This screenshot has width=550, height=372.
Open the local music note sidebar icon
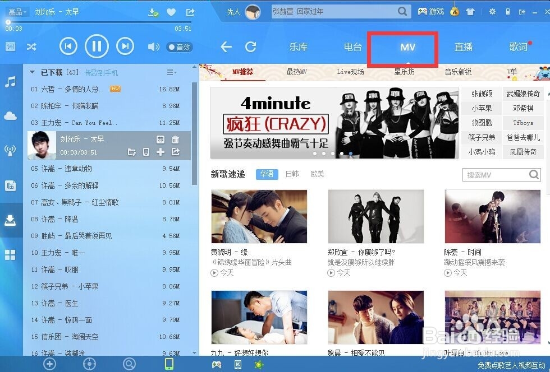coord(10,82)
